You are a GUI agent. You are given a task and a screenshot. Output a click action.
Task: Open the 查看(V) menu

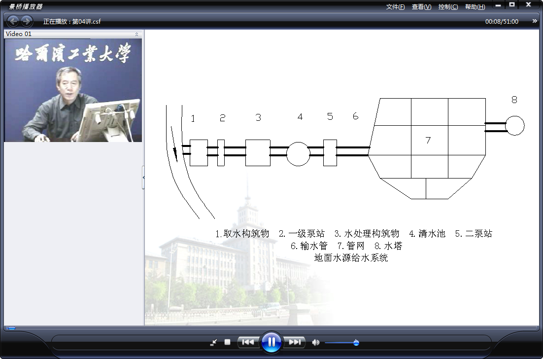421,7
